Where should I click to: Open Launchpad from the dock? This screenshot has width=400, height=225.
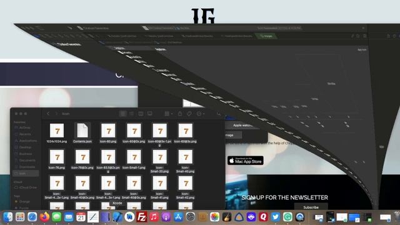[x=20, y=217]
